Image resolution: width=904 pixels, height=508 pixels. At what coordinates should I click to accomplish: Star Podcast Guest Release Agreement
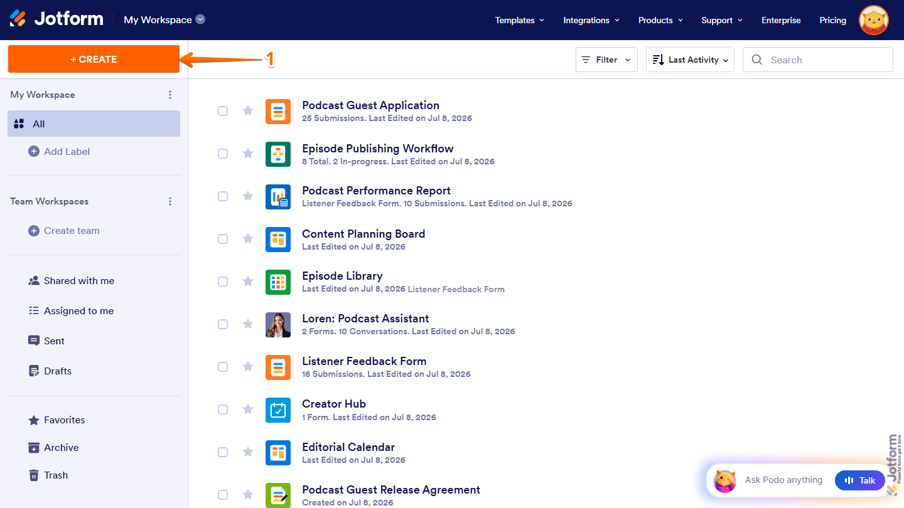(x=248, y=495)
